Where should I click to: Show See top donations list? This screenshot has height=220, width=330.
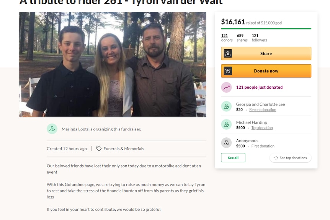(291, 158)
